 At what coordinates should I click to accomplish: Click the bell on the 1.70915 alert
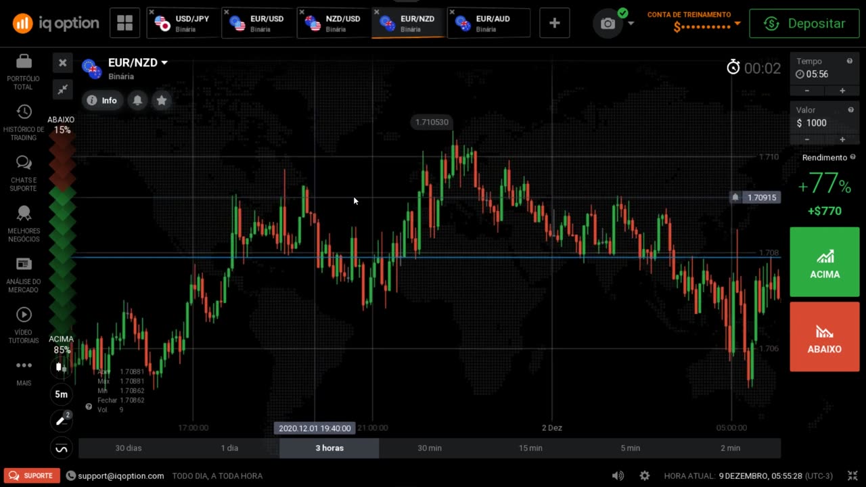735,197
